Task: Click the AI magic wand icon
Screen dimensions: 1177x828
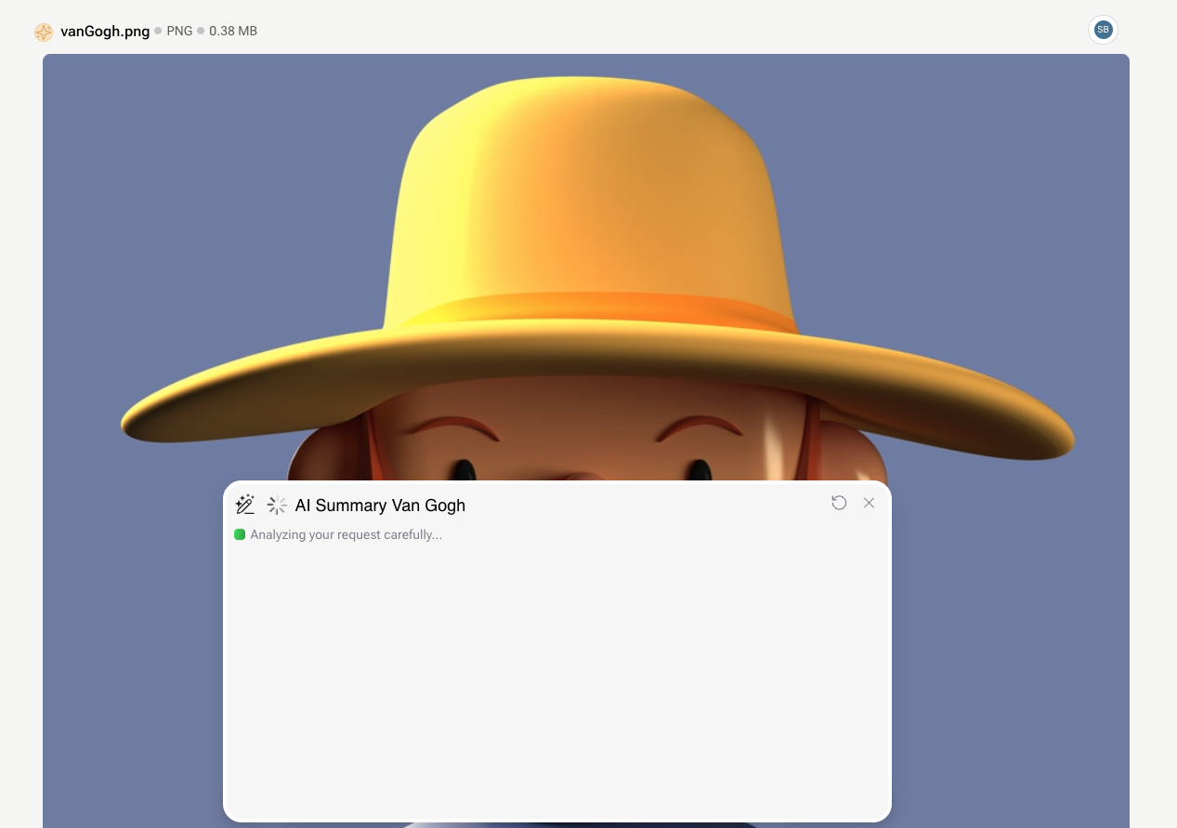Action: [x=245, y=505]
